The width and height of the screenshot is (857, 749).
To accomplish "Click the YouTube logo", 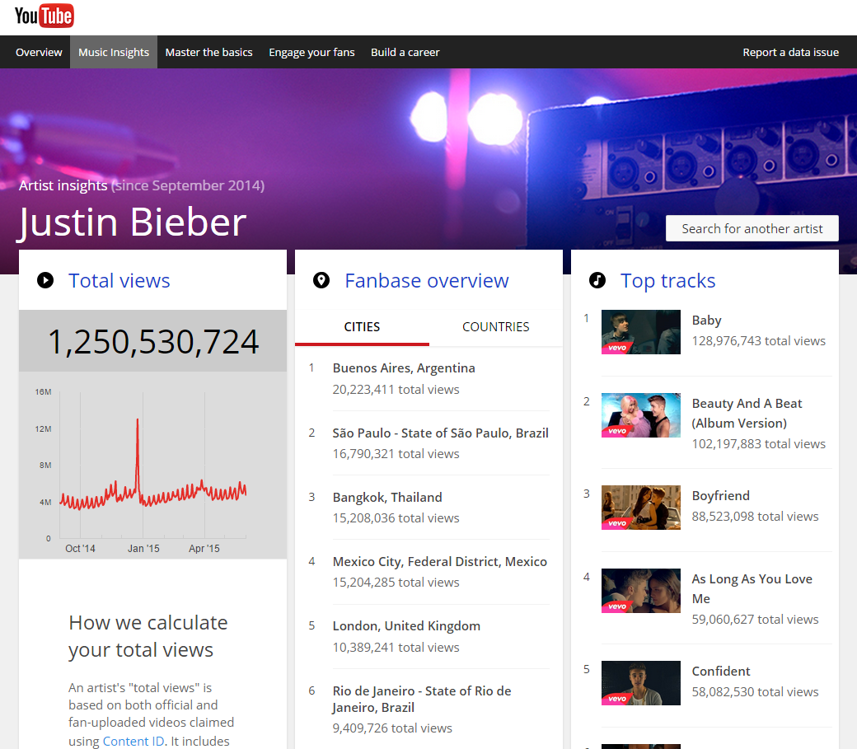I will (44, 16).
